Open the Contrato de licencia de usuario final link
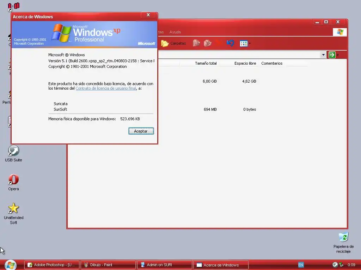Image resolution: width=361 pixels, height=270 pixels. point(106,88)
